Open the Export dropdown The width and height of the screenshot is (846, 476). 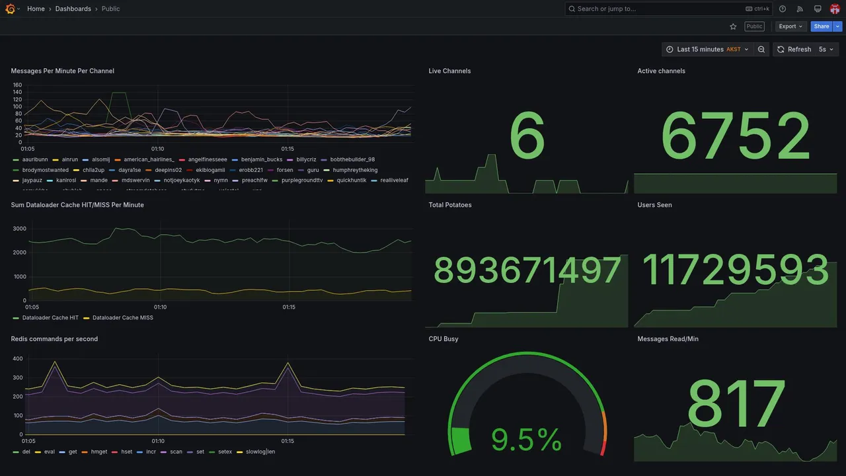[790, 26]
